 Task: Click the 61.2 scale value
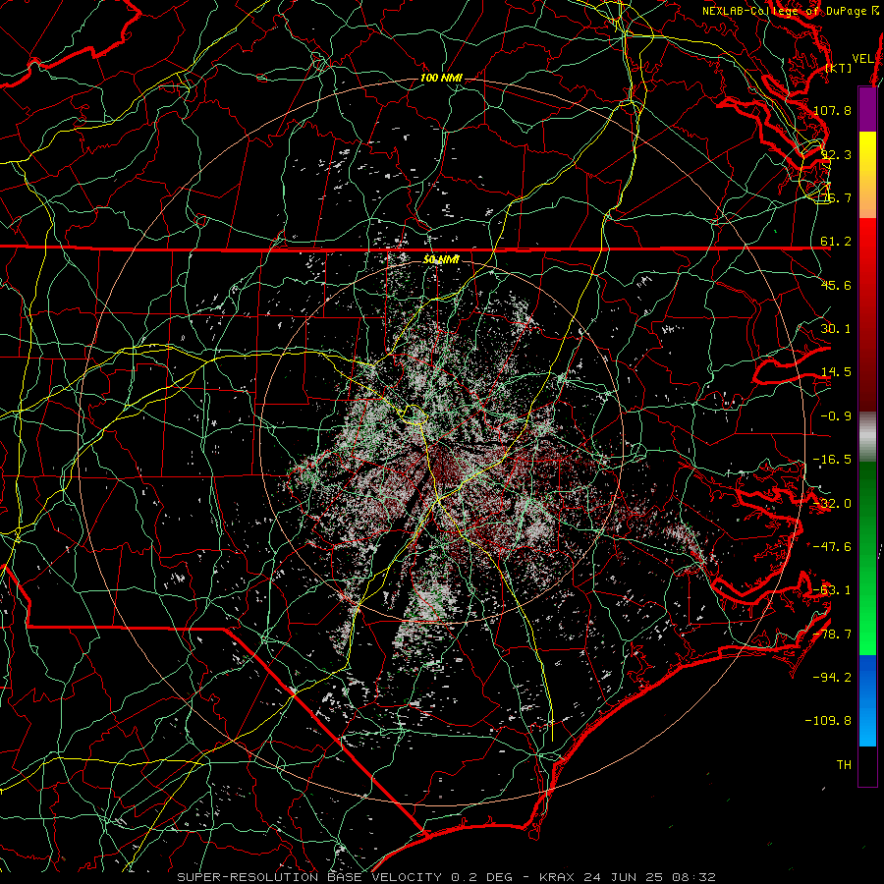836,242
